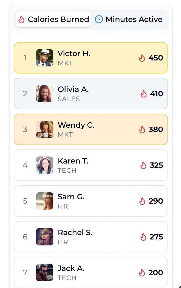Click Olivia A.'s avatar photo
181x288 pixels.
pos(45,94)
